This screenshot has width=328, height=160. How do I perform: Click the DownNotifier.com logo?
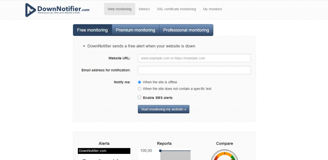57,10
